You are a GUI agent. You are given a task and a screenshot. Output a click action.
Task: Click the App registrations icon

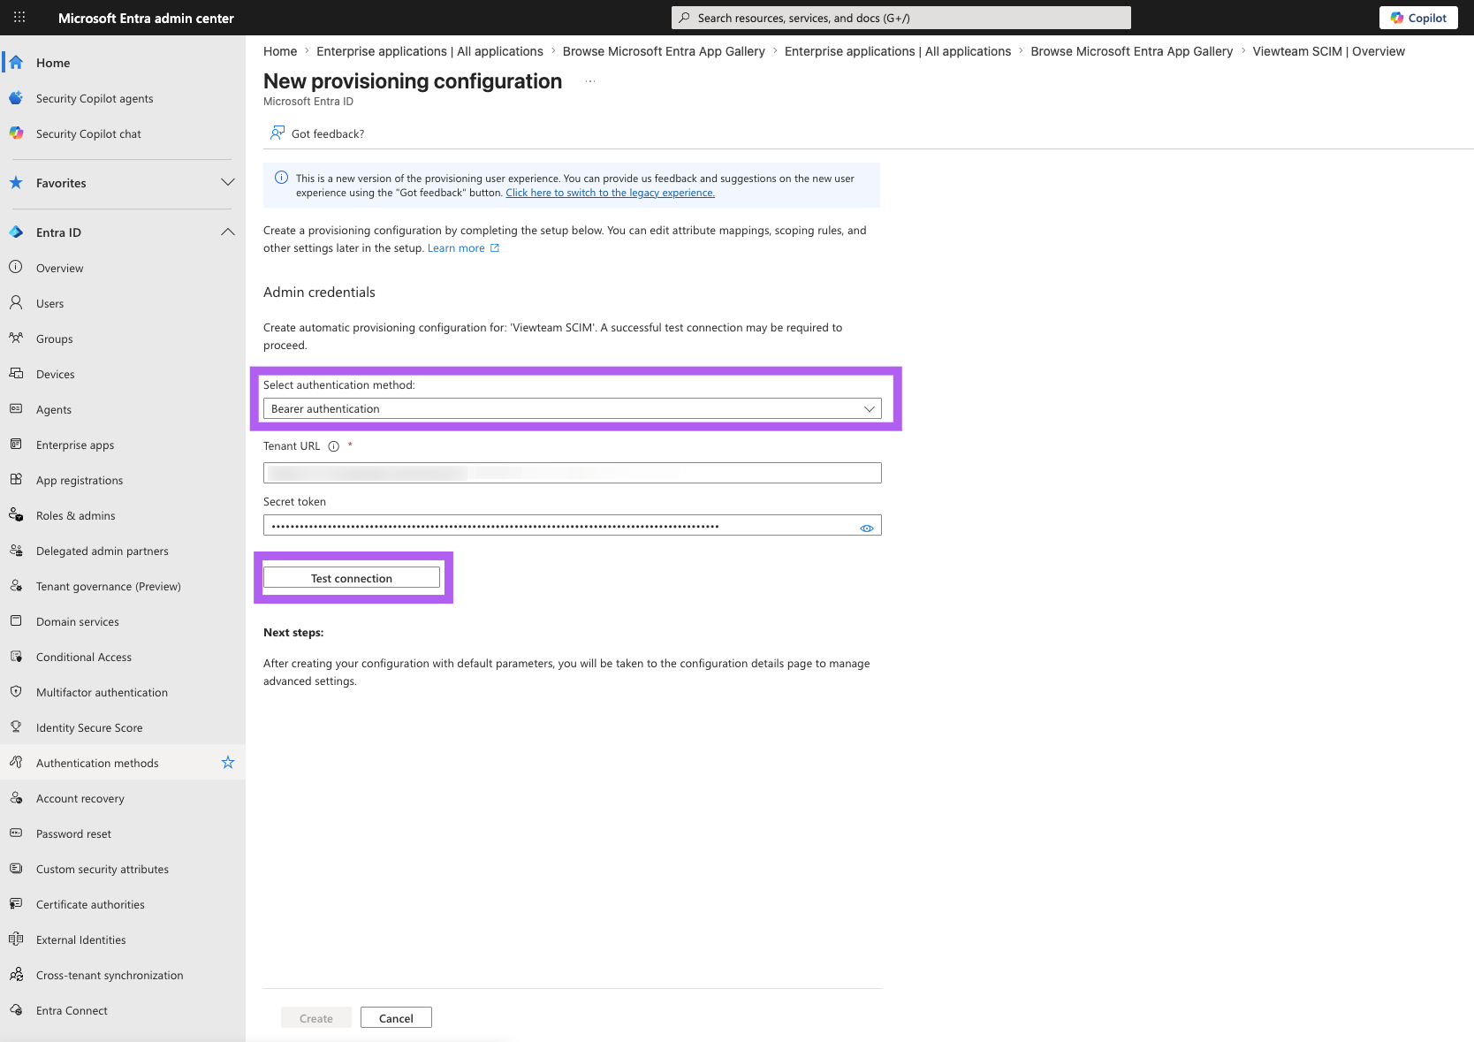pyautogui.click(x=16, y=479)
